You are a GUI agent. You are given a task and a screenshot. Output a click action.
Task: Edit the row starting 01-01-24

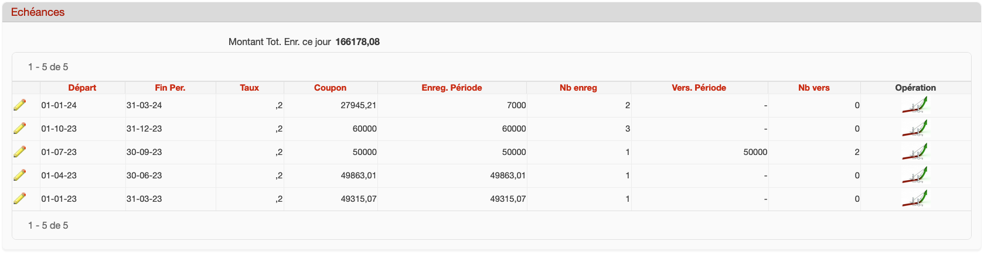[x=19, y=105]
